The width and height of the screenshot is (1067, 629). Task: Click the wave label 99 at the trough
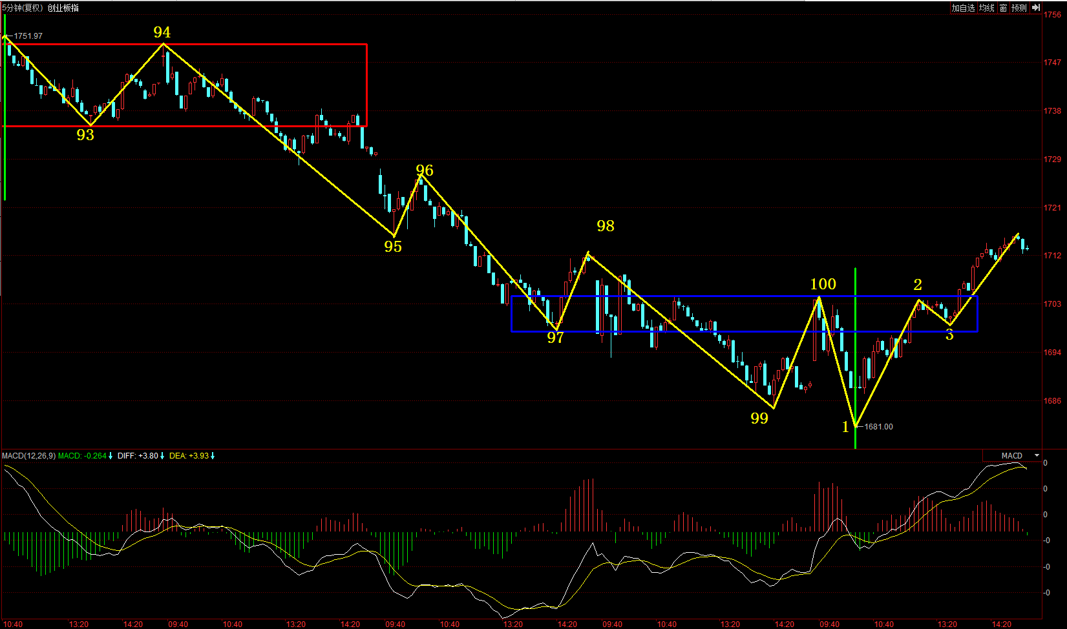click(759, 418)
